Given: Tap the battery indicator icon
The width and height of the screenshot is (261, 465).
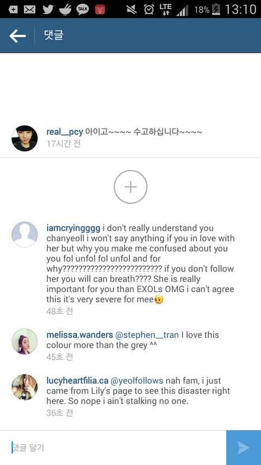Looking at the screenshot, I should click(216, 9).
